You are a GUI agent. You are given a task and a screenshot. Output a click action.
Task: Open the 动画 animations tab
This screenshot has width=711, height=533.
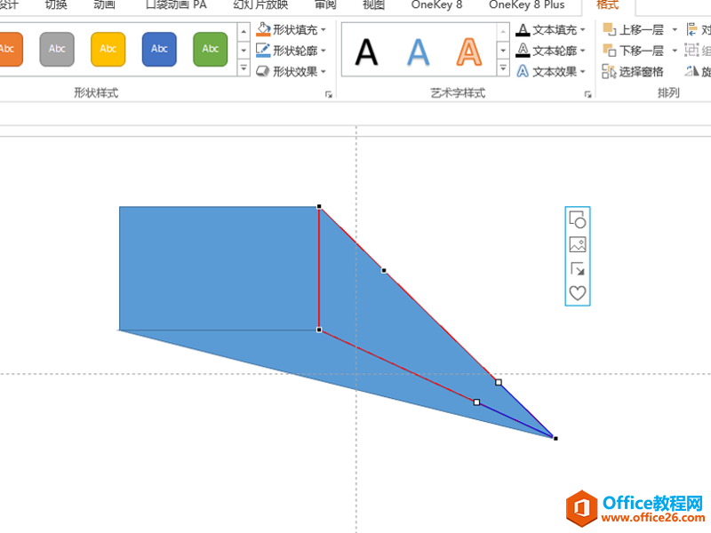click(104, 4)
